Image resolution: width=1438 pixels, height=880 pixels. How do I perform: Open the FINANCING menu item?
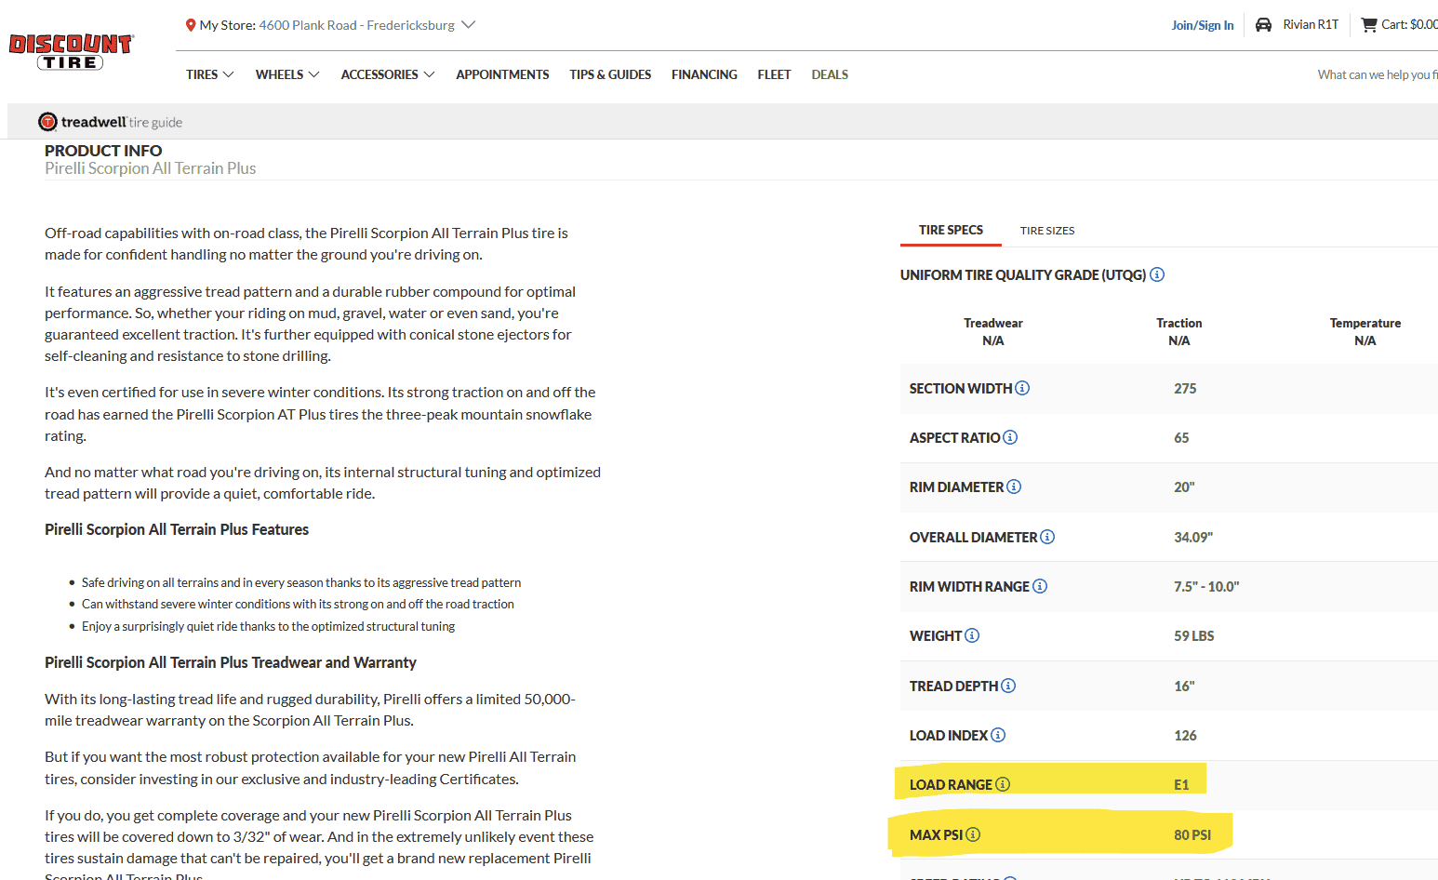point(704,74)
